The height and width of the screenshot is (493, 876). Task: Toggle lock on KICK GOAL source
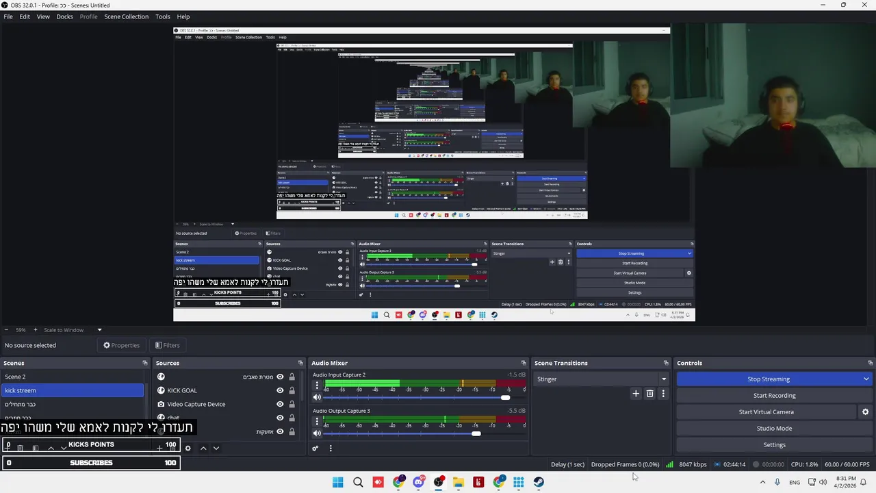pos(292,390)
